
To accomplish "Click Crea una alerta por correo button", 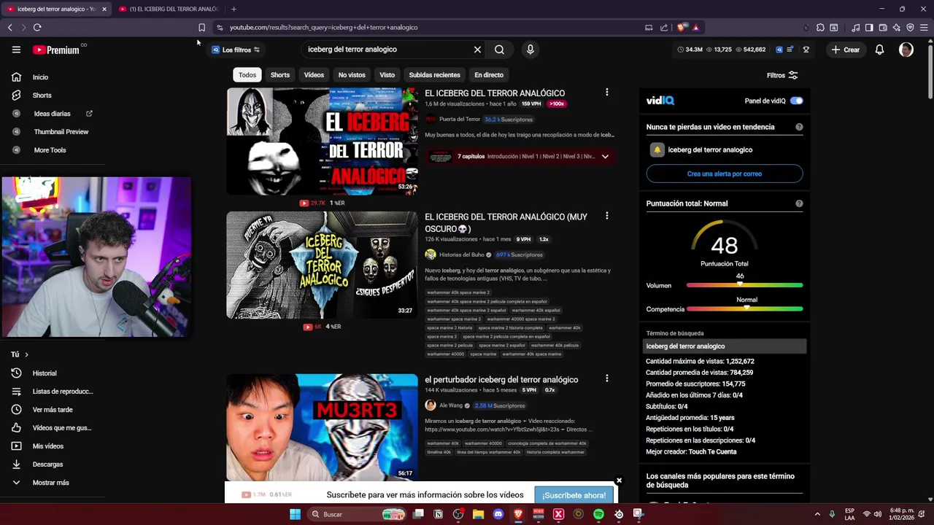I will pos(725,174).
